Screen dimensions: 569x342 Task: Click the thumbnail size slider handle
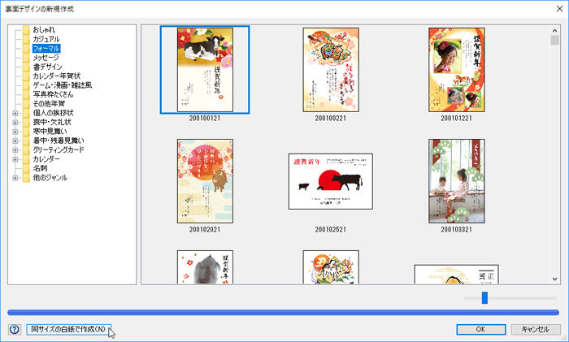(484, 298)
